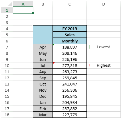Click the green exclamation icon beside Lowest
The height and width of the screenshot is (119, 122).
click(90, 47)
